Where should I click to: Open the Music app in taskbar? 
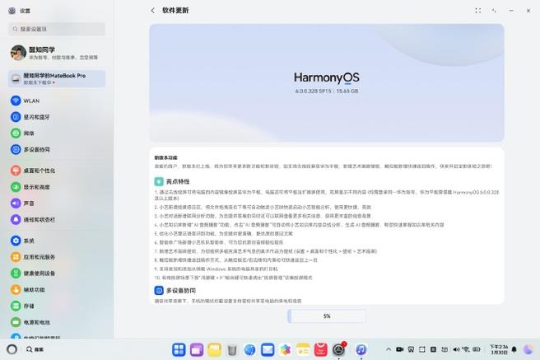(x=361, y=349)
